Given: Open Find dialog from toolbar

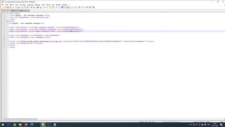Looking at the screenshot, I should pyautogui.click(x=38, y=7).
